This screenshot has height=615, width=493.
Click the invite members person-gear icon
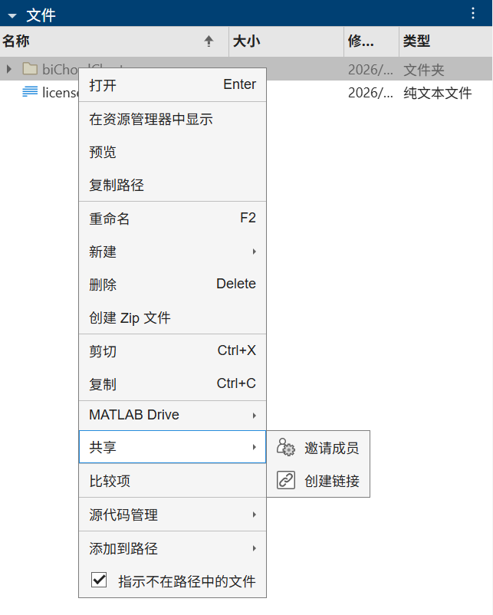point(285,447)
